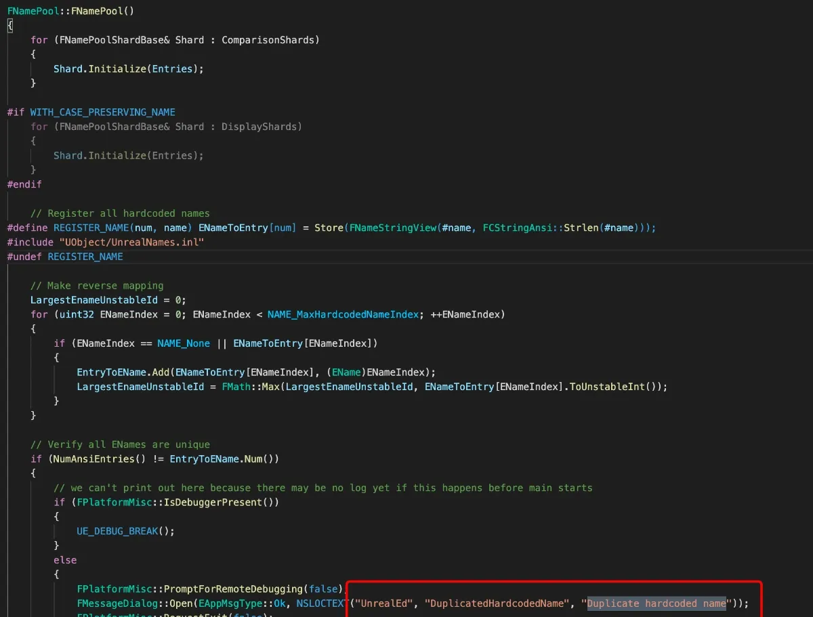
Task: Click NAME_MaxHardcodedNameIndex in the for loop
Action: pos(343,314)
